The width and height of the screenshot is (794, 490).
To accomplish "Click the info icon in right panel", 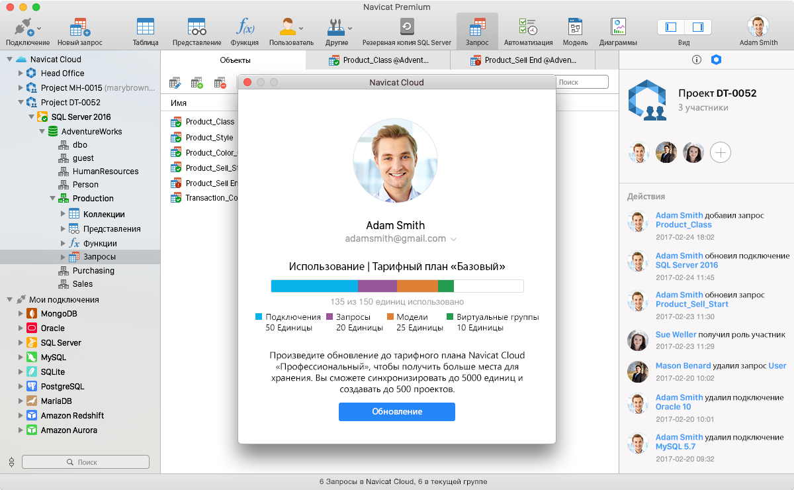I will click(x=697, y=60).
